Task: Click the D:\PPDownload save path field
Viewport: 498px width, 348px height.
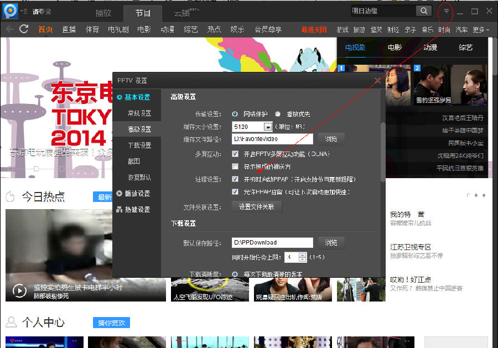Action: click(x=272, y=242)
